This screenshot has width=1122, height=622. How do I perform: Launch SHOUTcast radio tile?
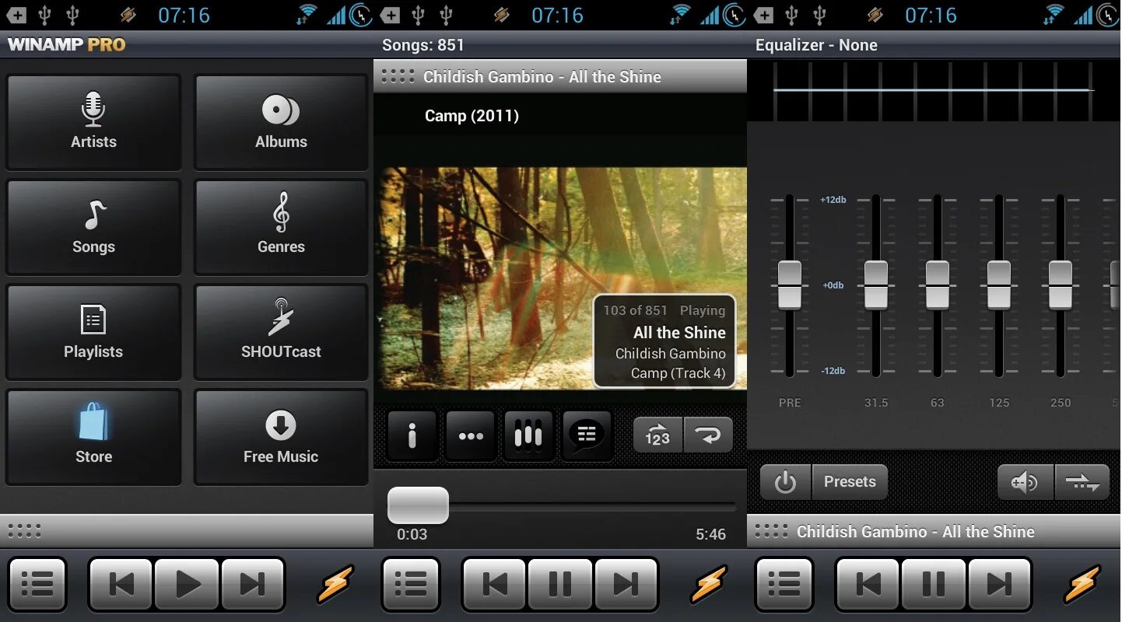point(281,332)
